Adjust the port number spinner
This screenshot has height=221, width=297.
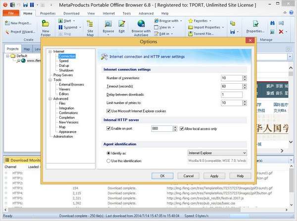175,128
